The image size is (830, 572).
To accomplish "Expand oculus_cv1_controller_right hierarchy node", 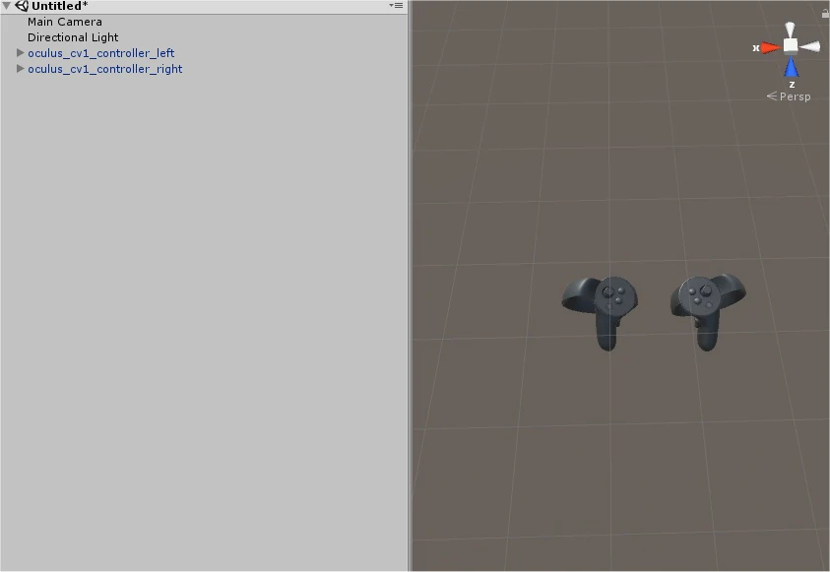I will tap(20, 68).
